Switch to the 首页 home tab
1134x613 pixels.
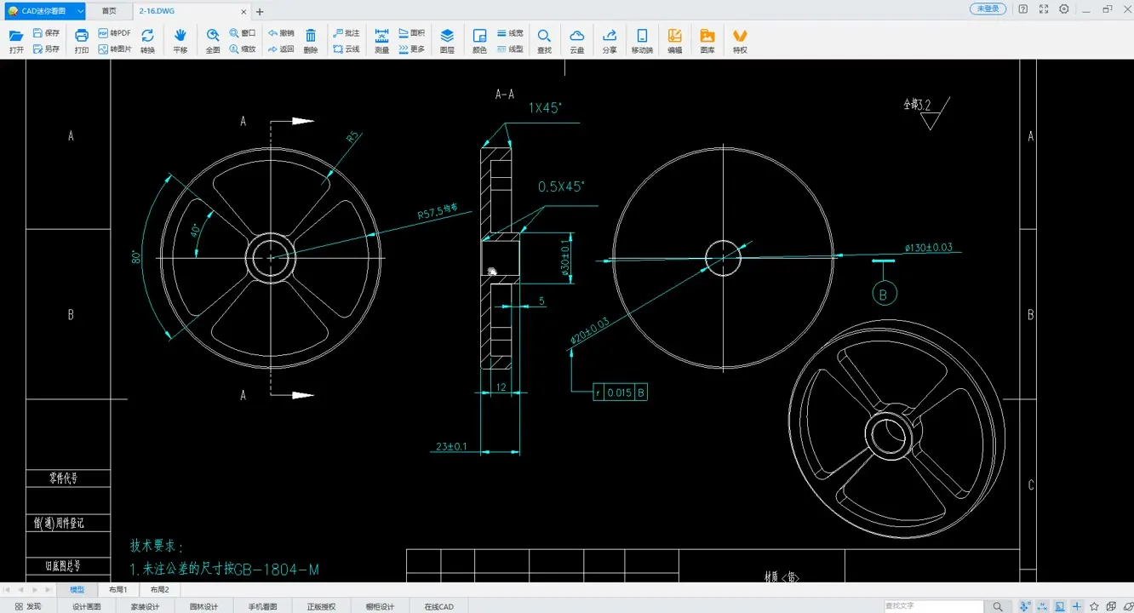109,11
